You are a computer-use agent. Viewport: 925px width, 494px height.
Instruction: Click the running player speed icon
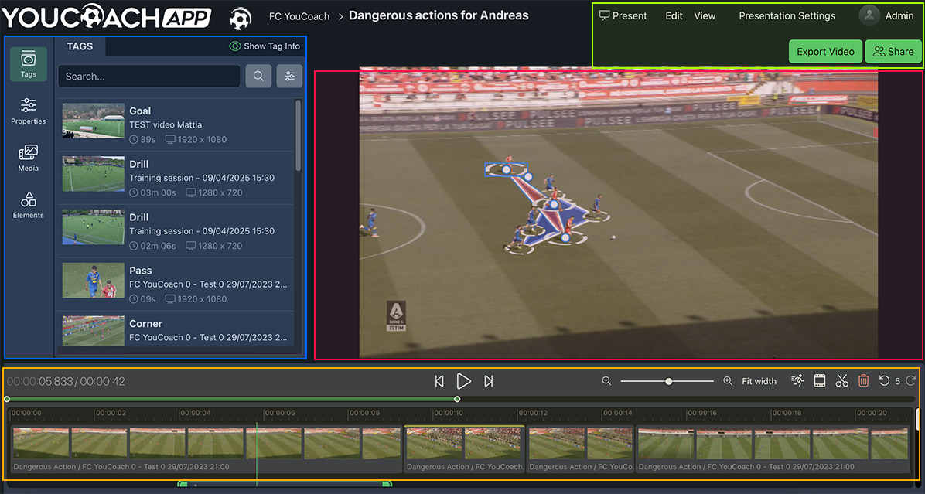pyautogui.click(x=797, y=381)
